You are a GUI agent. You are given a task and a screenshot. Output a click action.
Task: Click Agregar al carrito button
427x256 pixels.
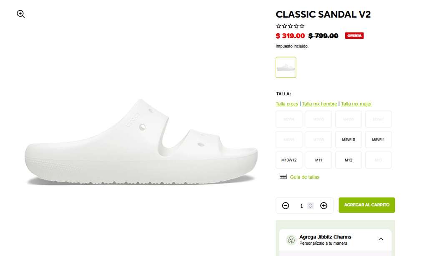[x=367, y=205]
